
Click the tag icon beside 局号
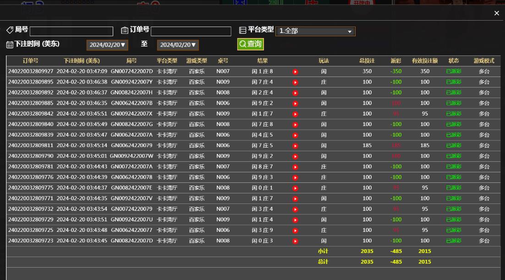(x=10, y=30)
